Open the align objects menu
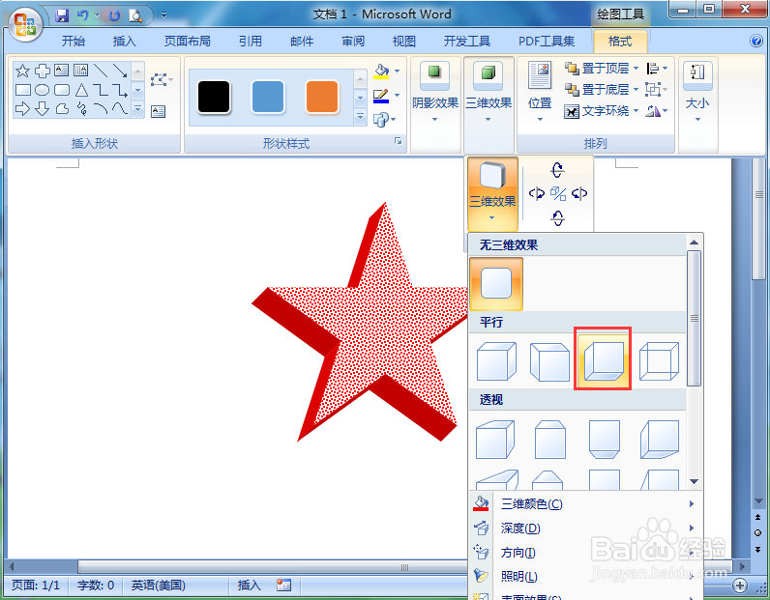 pos(657,69)
